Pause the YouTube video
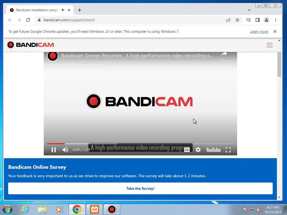287x215 pixels. [54, 150]
